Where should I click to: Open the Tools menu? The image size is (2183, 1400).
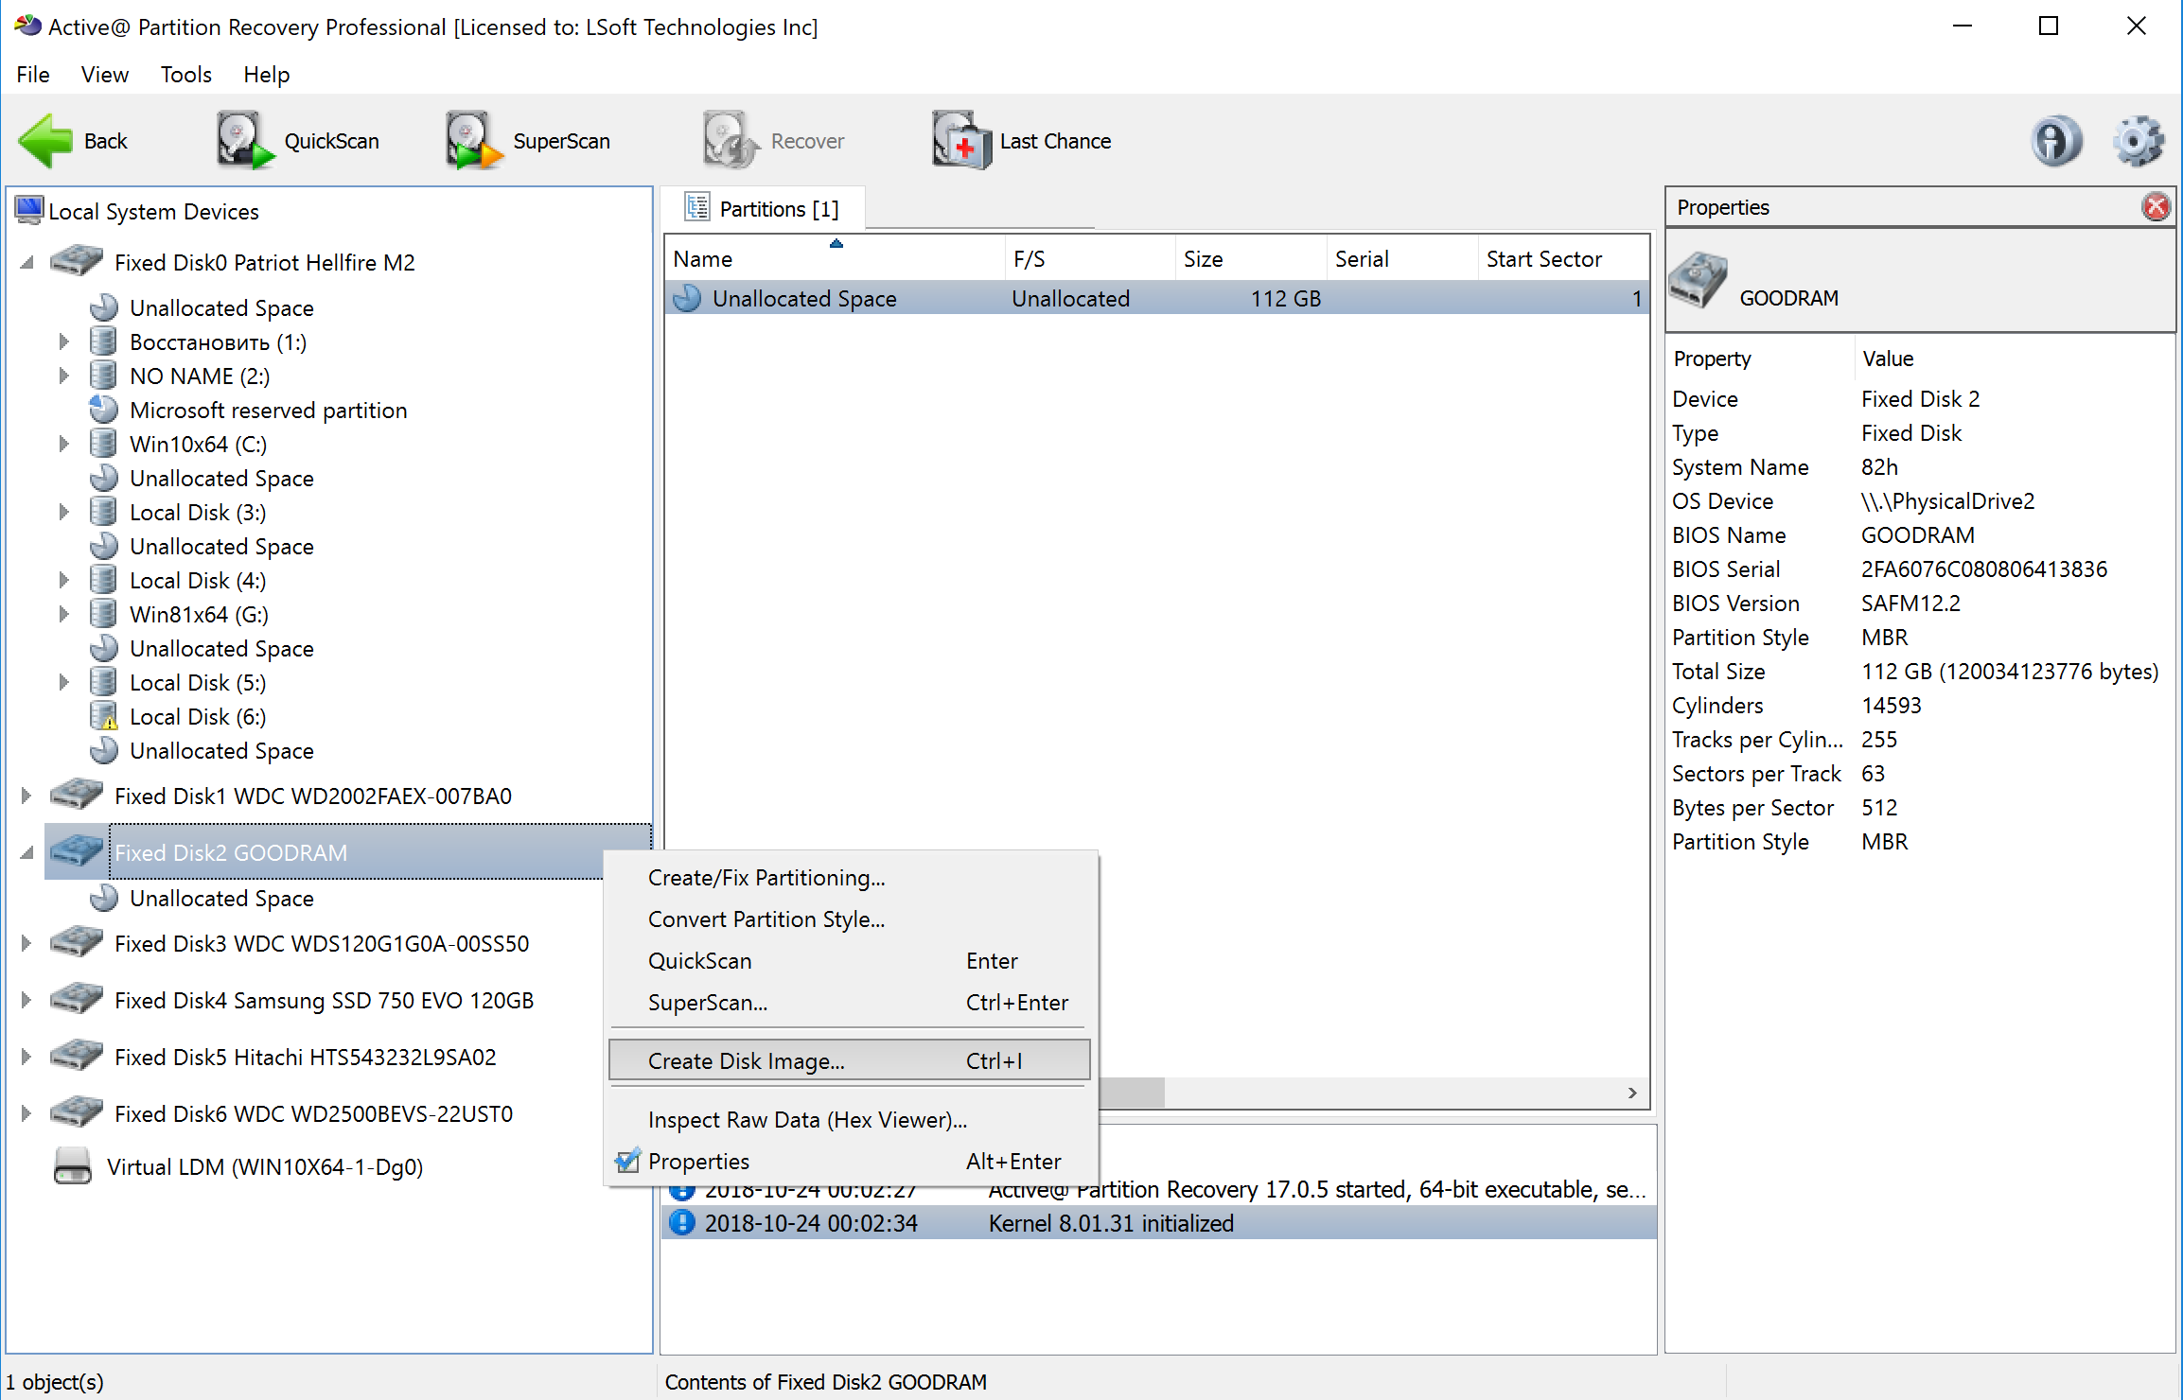185,74
